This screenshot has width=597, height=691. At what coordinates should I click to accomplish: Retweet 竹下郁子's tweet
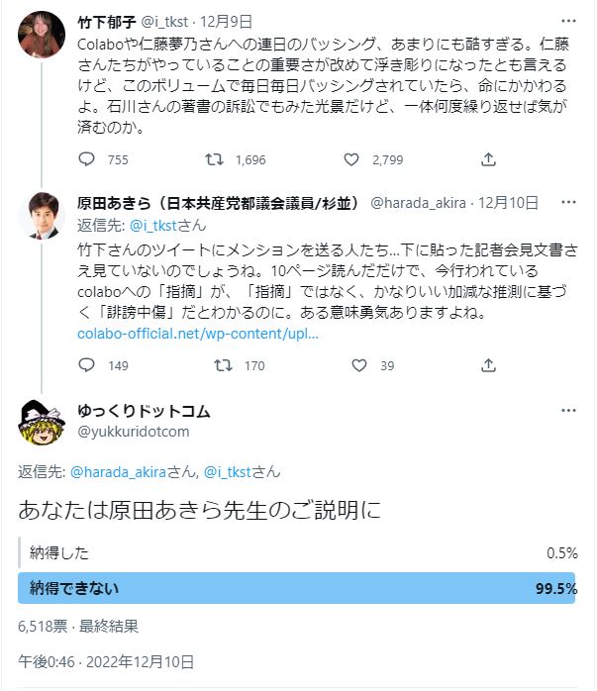pyautogui.click(x=214, y=159)
